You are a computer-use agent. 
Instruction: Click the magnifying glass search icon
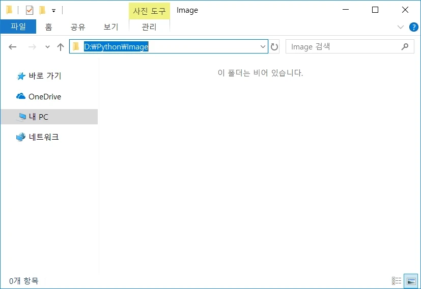[405, 47]
